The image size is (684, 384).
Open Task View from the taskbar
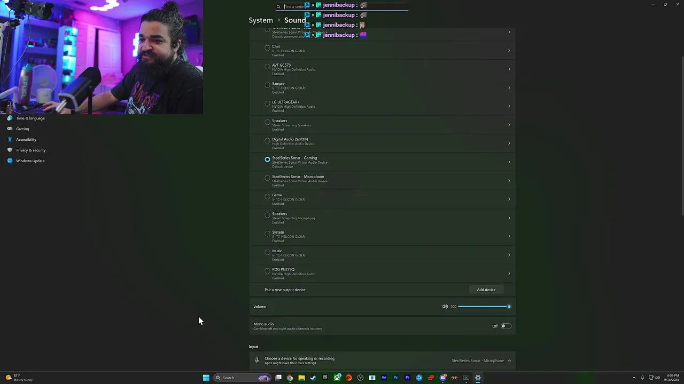point(278,378)
